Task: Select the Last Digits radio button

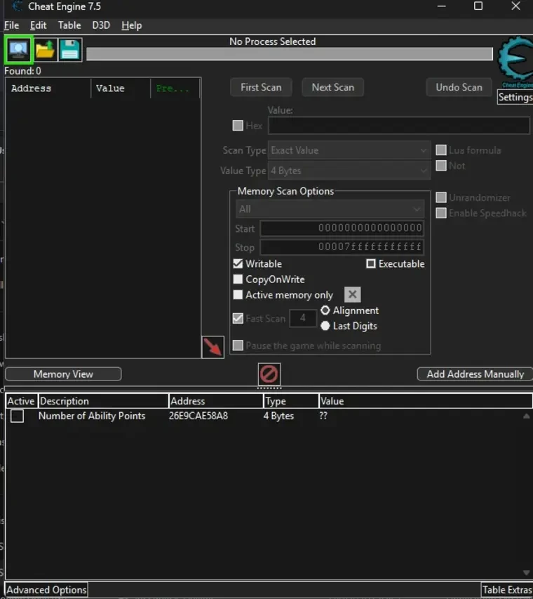Action: tap(325, 326)
